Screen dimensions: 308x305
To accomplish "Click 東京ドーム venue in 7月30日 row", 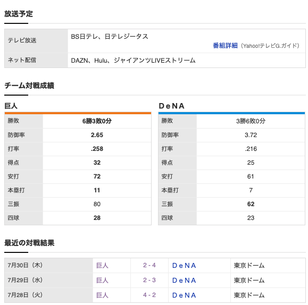I will 249,265.
